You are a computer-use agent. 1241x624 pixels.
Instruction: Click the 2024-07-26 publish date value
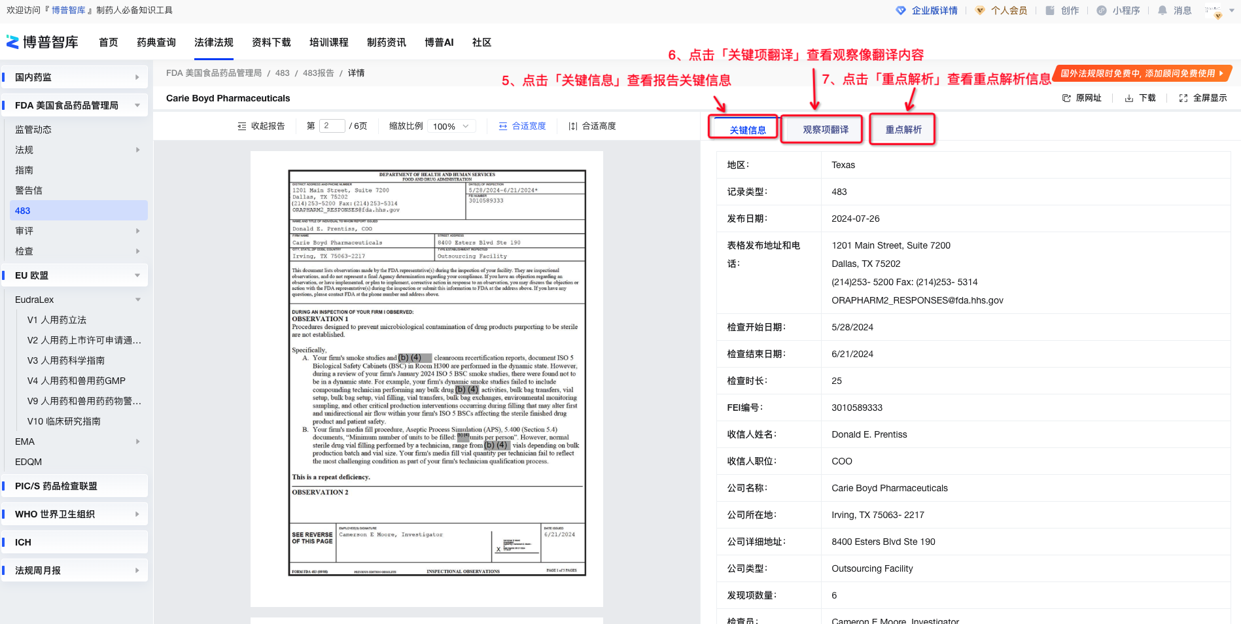(x=856, y=218)
